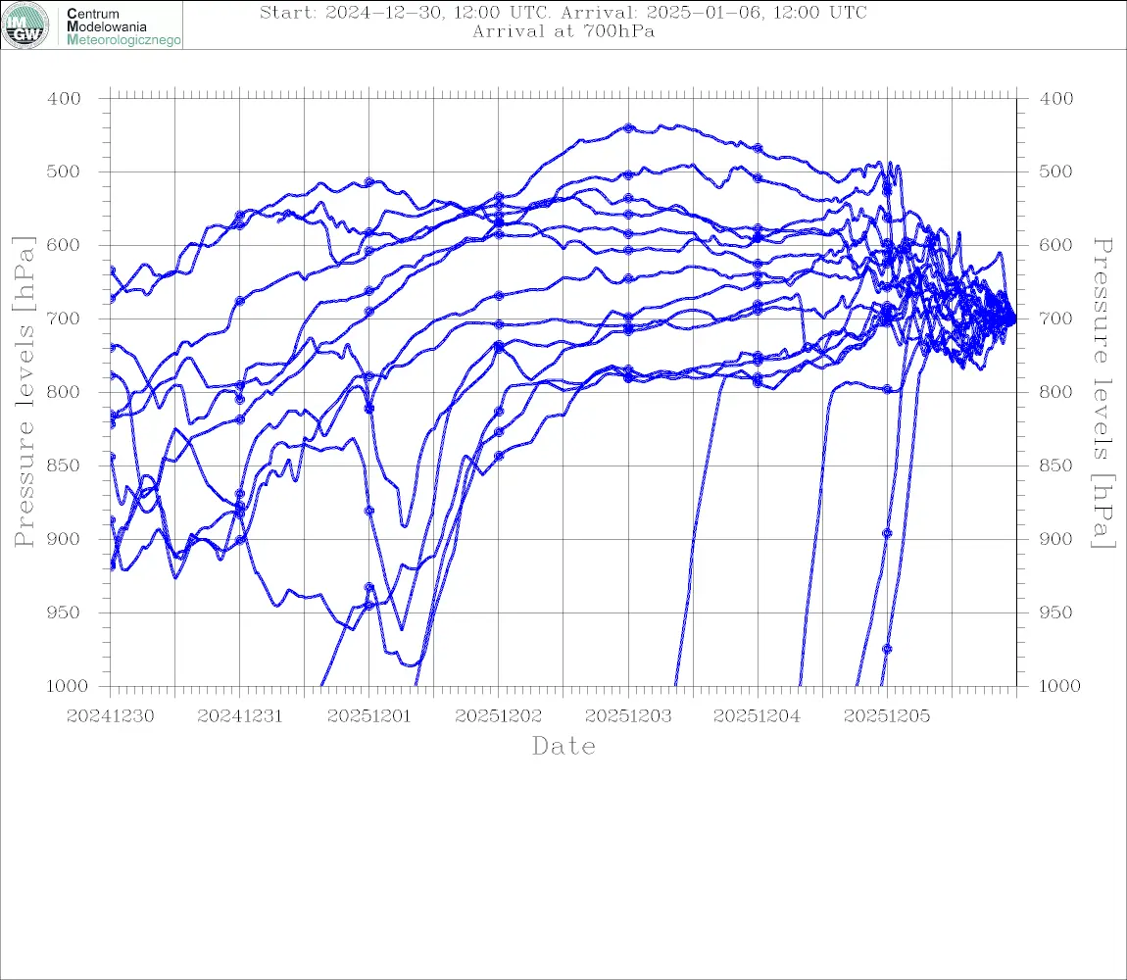Click the left axis 950 label

64,612
